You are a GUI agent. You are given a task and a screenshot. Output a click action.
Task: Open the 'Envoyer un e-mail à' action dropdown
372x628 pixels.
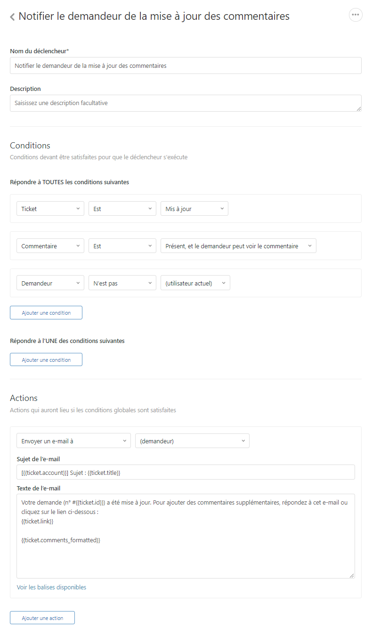(74, 441)
